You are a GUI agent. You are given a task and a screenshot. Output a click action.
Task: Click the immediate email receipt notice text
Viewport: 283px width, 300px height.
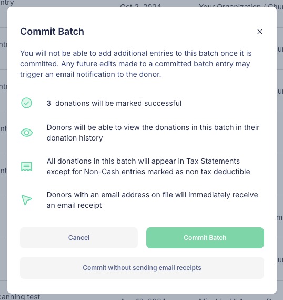click(153, 200)
